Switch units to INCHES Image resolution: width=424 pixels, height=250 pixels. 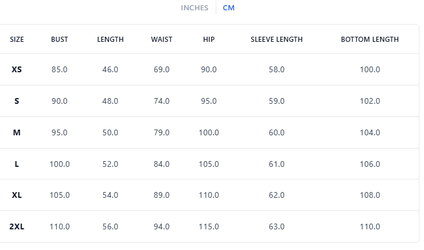point(195,8)
